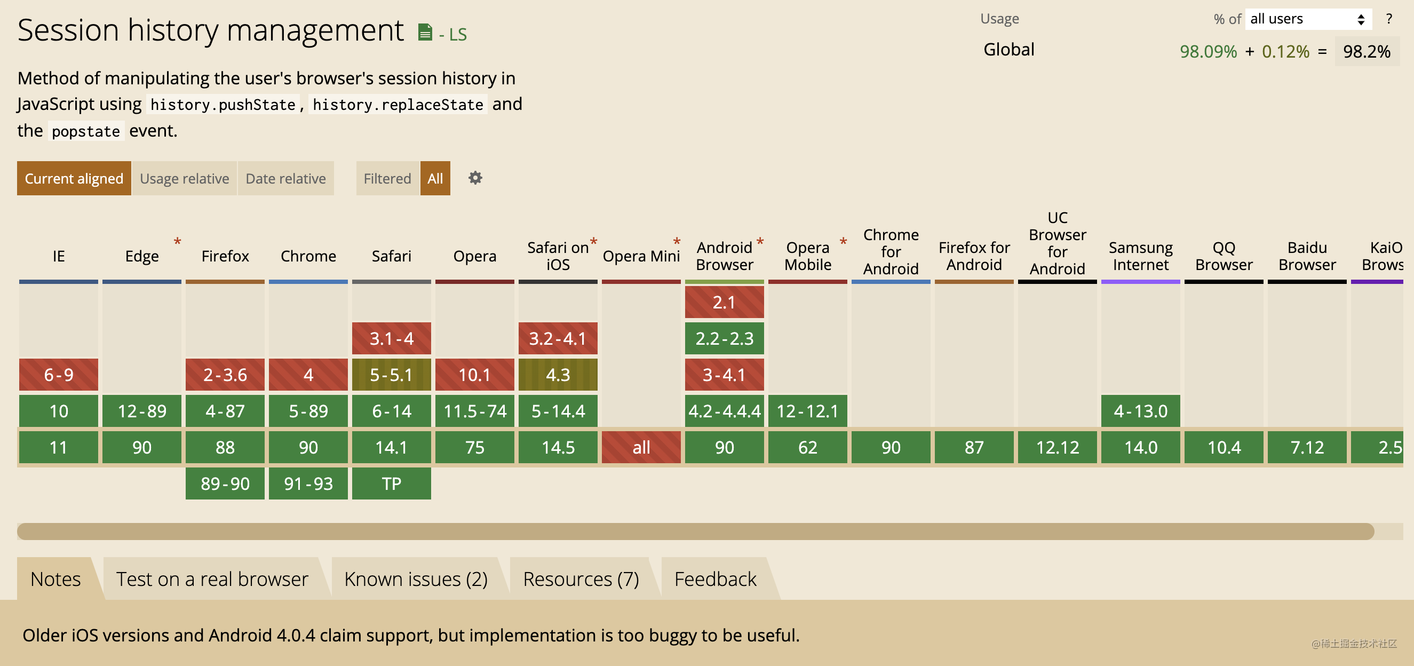
Task: Click the LS specification link
Action: (x=457, y=35)
